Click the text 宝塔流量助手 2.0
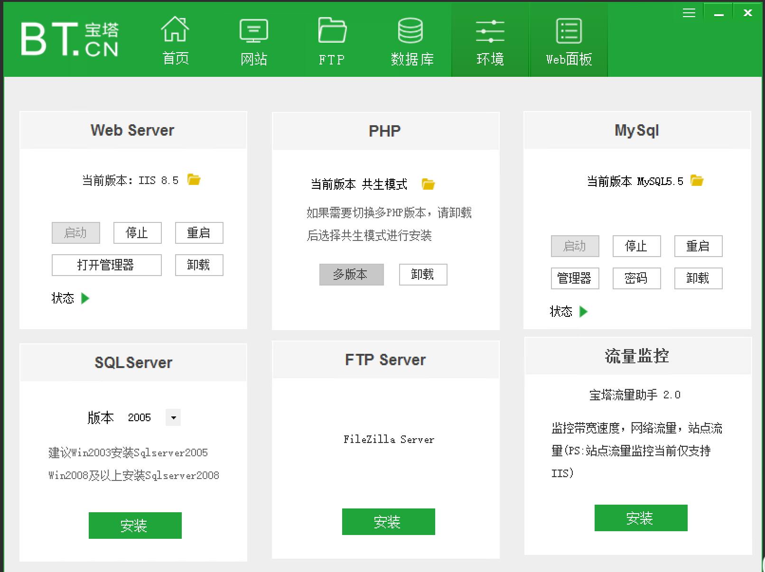Screen dimensions: 765x572 [635, 395]
